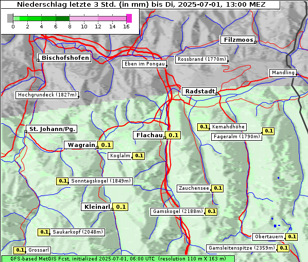Viewport: 308px width, 262px height.
Task: Select the Bischofshofen place label
Action: (65, 58)
